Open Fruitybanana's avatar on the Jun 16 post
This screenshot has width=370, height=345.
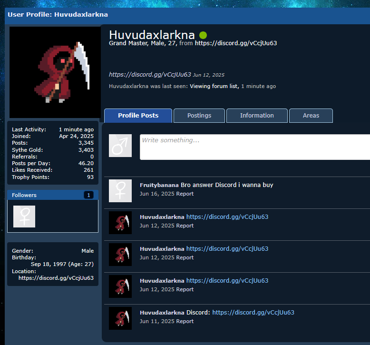coord(120,191)
